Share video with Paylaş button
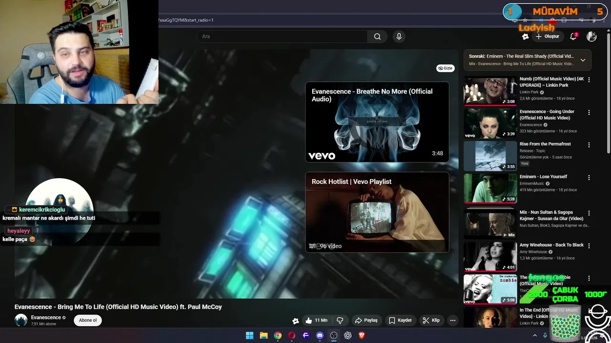611x343 pixels. coord(366,320)
